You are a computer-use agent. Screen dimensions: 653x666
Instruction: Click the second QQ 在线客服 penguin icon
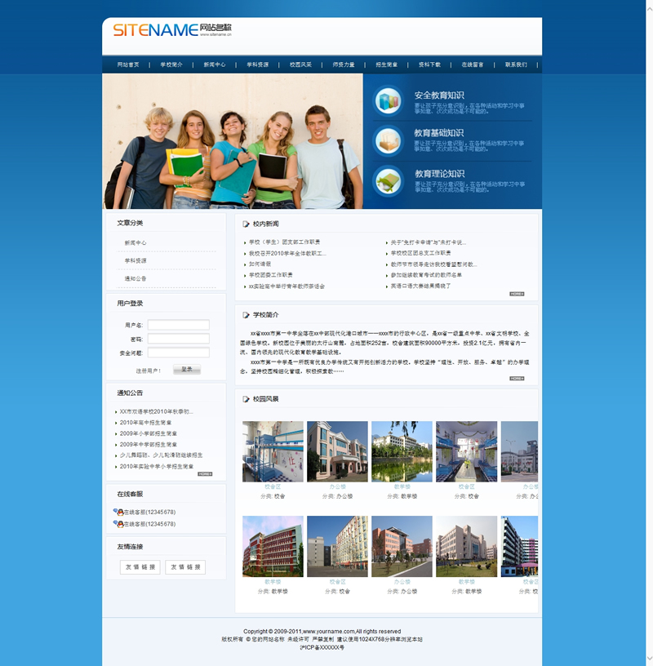(119, 524)
